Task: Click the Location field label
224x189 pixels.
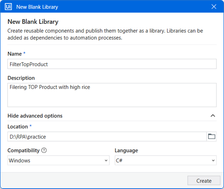Action: pos(18,126)
